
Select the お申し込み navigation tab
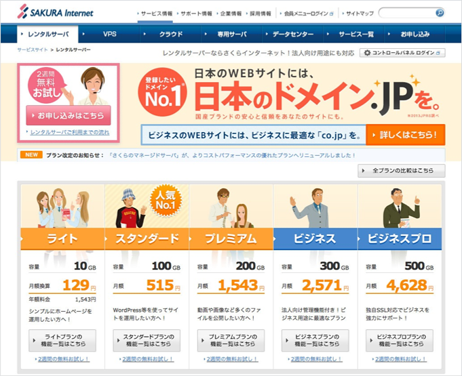point(415,34)
